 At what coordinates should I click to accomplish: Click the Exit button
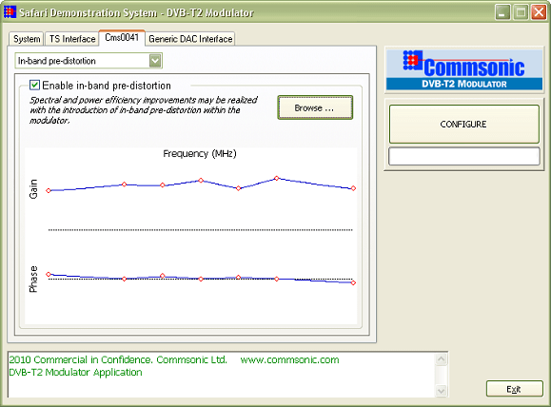[x=515, y=389]
